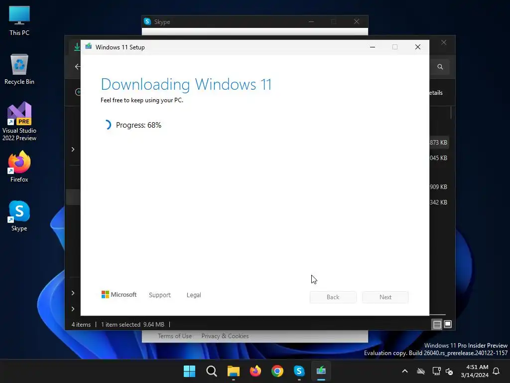The image size is (510, 383).
Task: Close the File Explorer window
Action: point(444,43)
